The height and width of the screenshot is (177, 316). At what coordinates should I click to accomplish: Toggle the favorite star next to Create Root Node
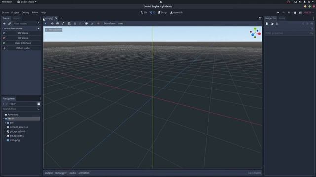tap(39, 29)
